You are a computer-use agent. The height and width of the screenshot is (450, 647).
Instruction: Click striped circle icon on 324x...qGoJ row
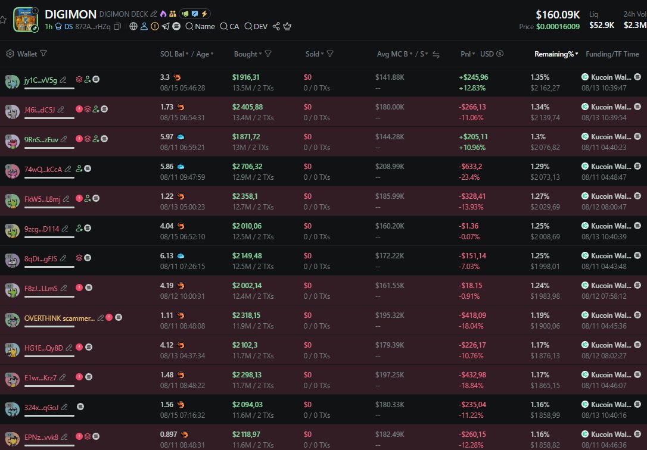(x=80, y=407)
